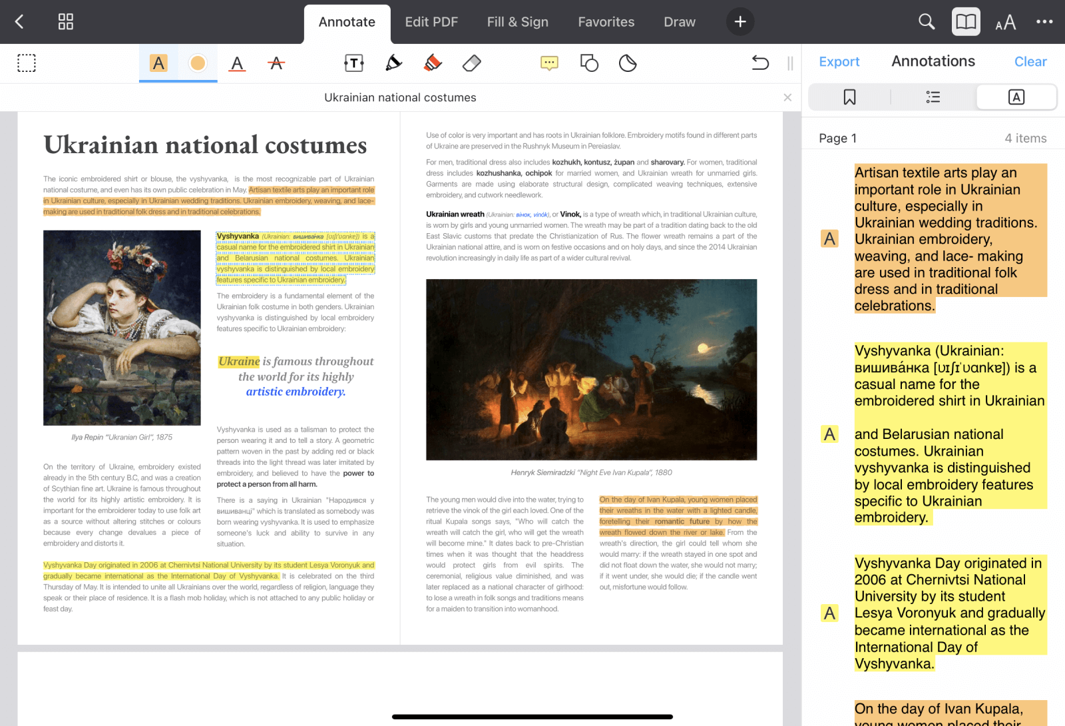Click the 'Ukrainian wreath' bold term

point(455,214)
